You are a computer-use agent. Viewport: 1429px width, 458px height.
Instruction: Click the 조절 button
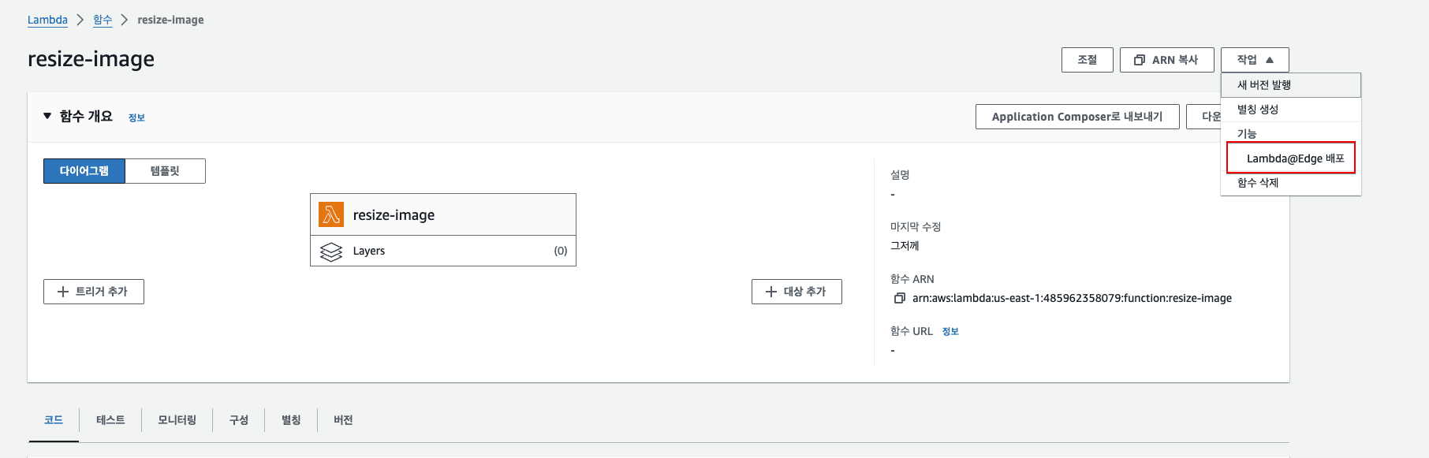click(x=1087, y=60)
